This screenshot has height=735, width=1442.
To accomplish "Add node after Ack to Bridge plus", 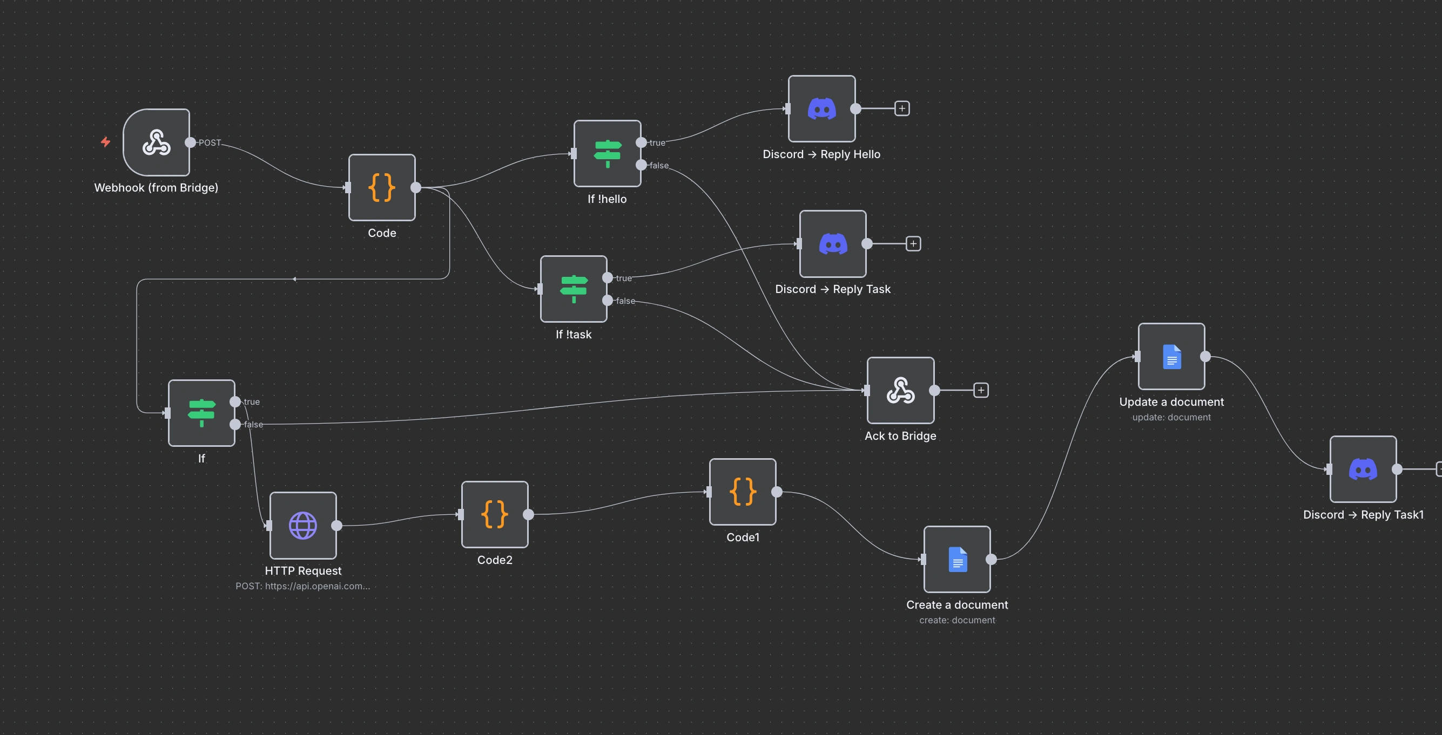I will [981, 390].
